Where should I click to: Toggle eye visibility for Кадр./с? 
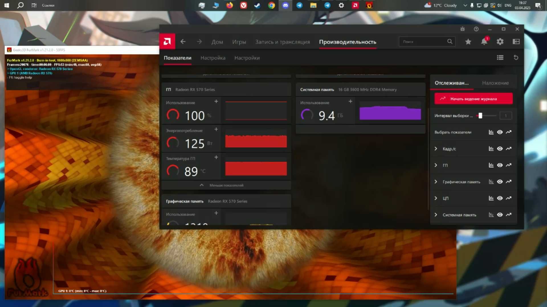tap(500, 149)
